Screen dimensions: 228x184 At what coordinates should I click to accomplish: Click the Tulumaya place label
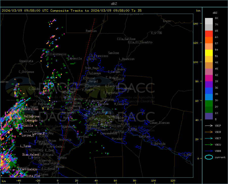[x=94, y=73]
